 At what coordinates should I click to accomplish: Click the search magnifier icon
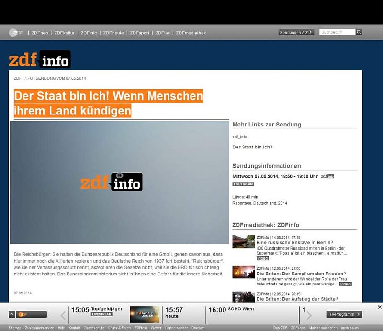point(359,32)
